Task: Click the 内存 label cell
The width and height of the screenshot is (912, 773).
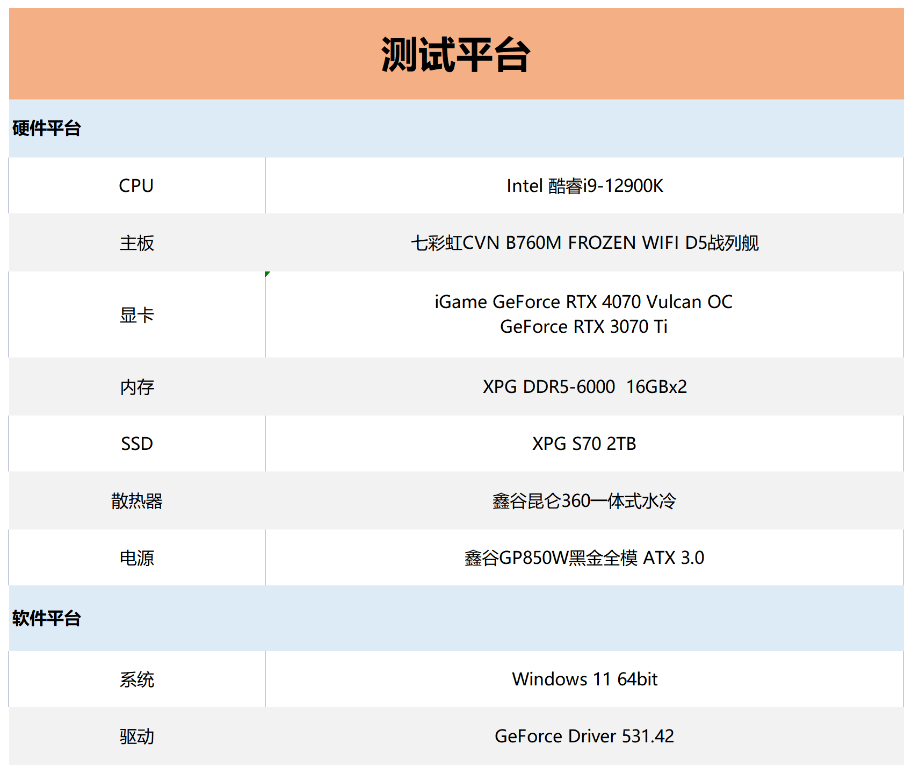Action: click(136, 387)
